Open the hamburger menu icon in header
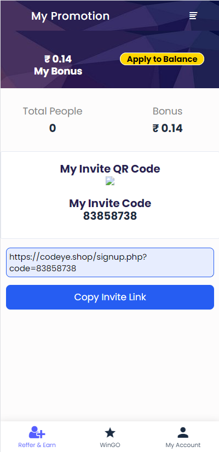 [x=193, y=15]
